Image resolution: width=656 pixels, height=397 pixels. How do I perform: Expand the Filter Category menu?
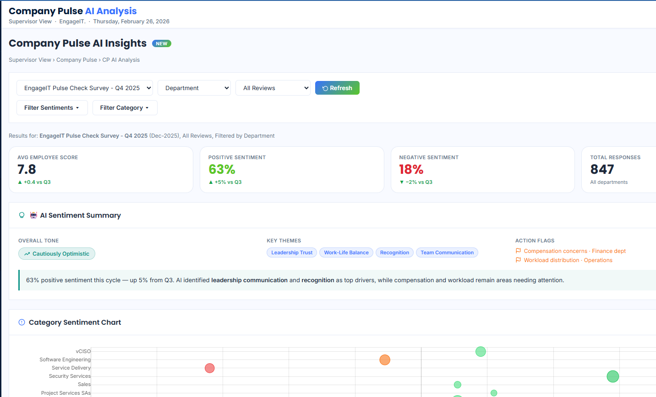(125, 108)
